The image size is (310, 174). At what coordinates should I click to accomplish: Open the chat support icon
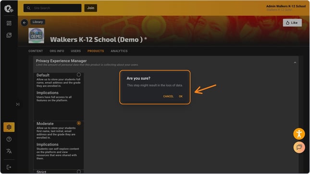(x=299, y=147)
